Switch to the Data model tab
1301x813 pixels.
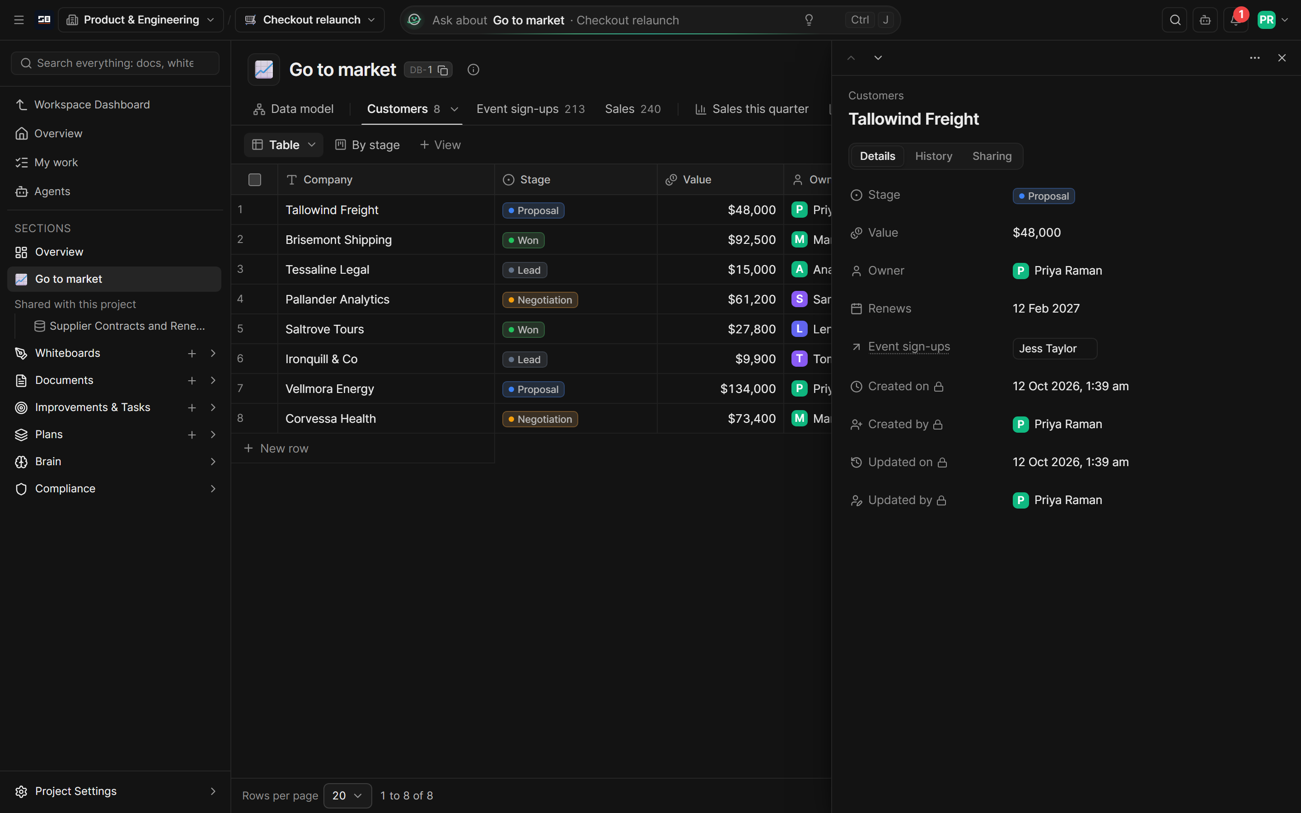point(293,109)
